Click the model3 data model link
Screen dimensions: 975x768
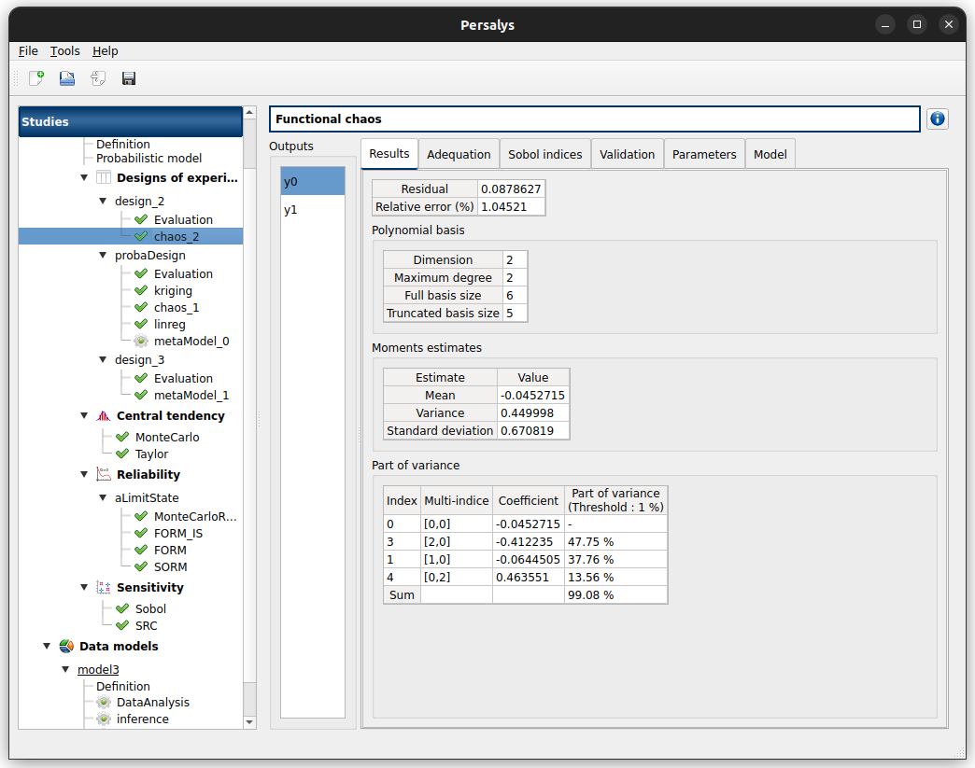[98, 669]
